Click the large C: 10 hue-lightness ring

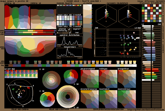(68, 97)
